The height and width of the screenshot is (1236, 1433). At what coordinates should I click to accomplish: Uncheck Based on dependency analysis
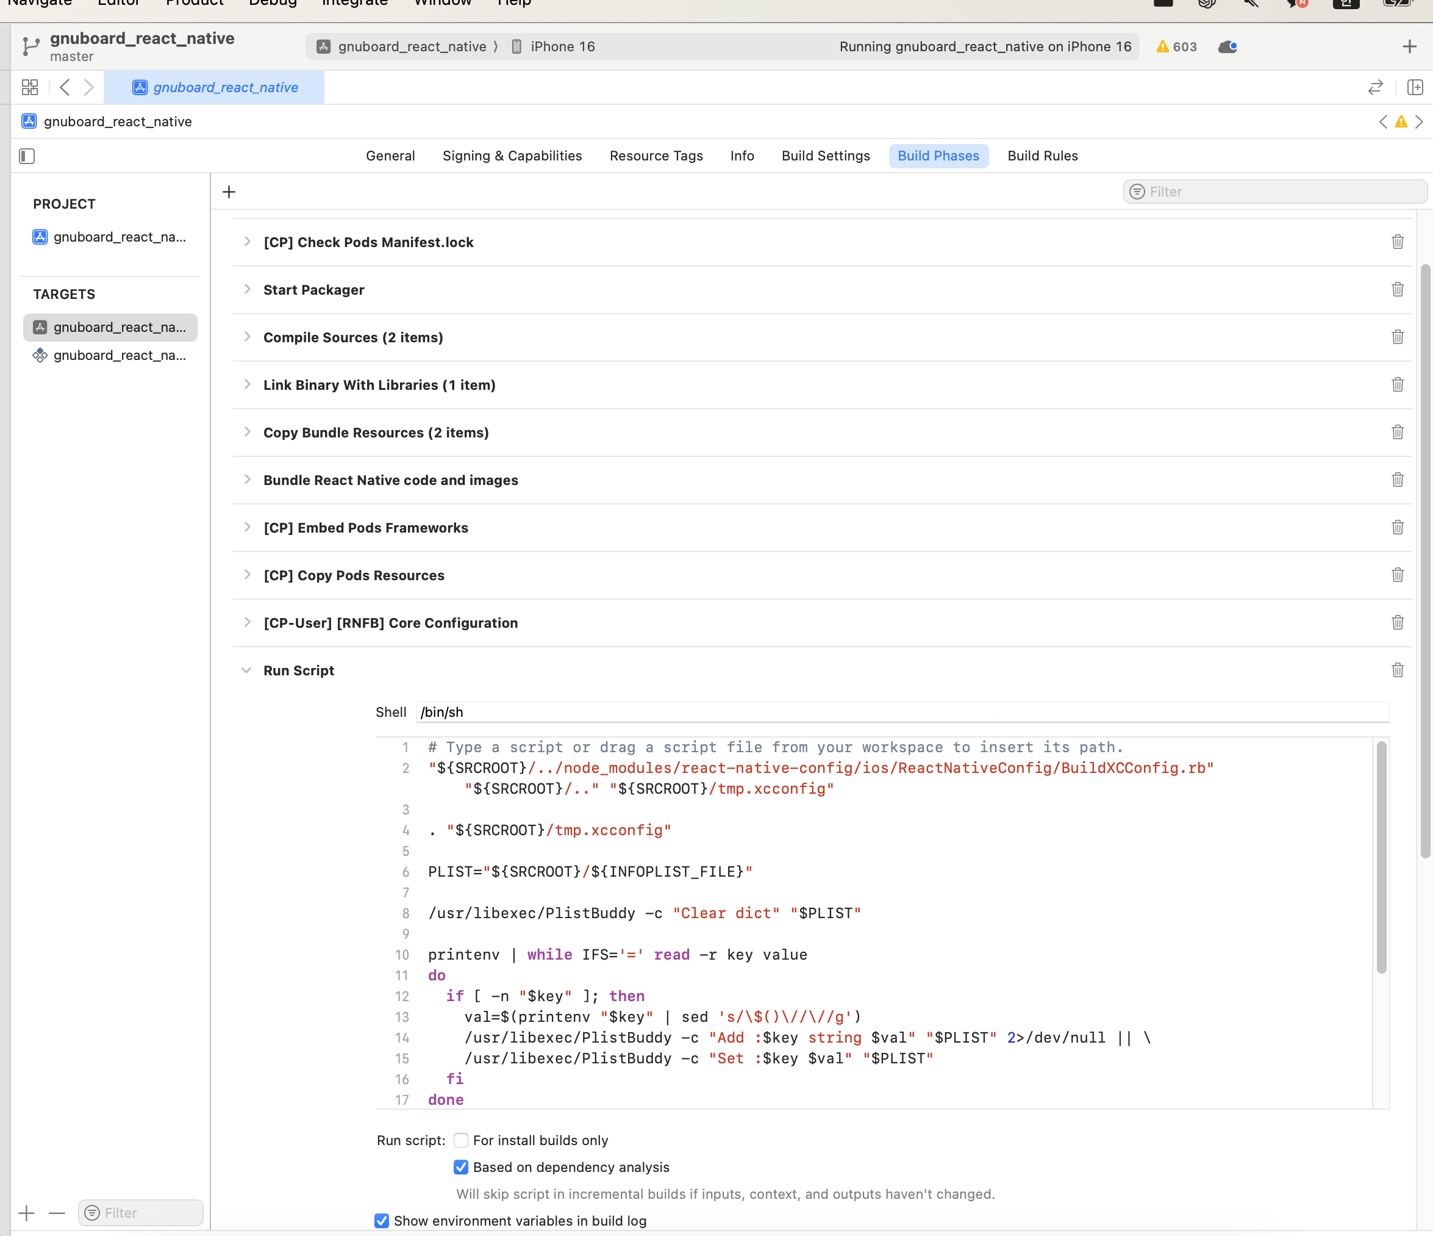point(460,1168)
